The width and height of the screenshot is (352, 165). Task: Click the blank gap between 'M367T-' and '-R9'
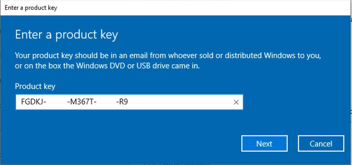tap(106, 102)
